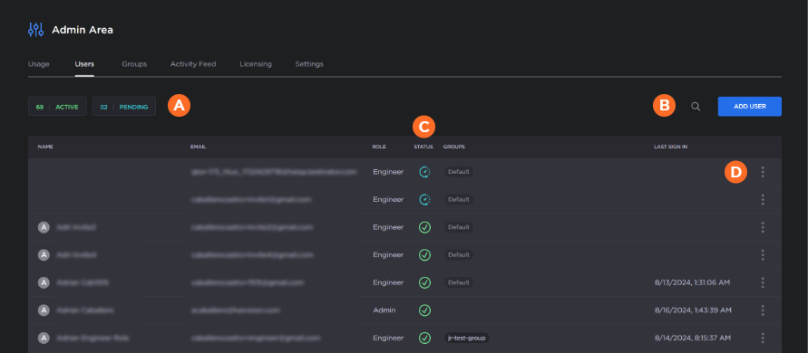Go to the Licensing tab

[256, 64]
